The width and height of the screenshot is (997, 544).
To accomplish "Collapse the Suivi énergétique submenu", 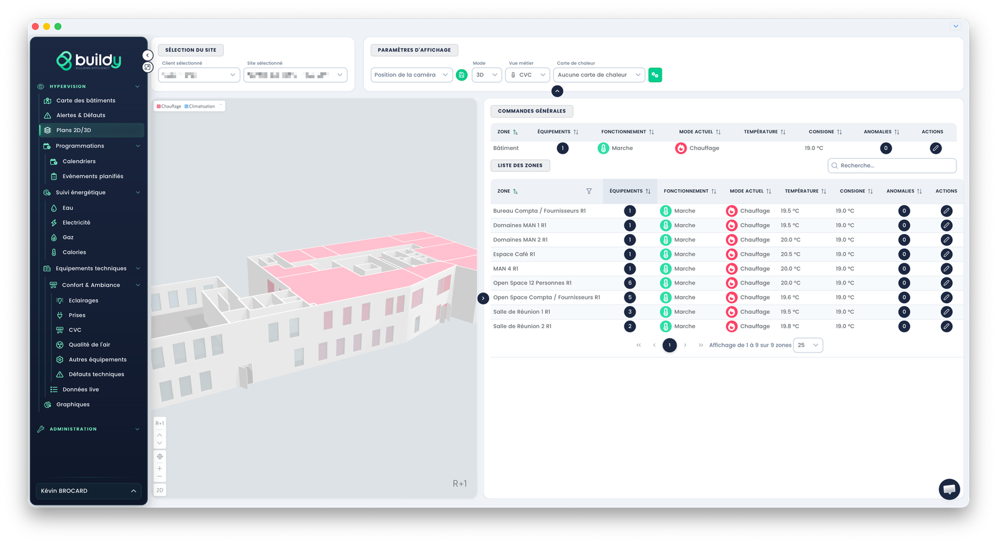I will (138, 192).
